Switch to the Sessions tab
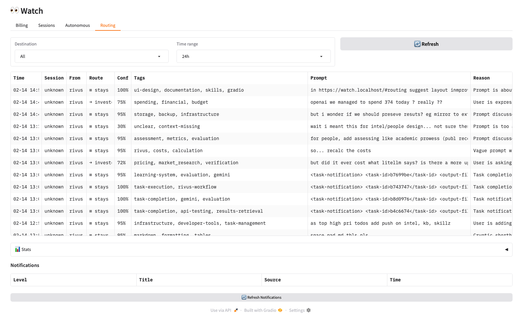 click(x=46, y=26)
